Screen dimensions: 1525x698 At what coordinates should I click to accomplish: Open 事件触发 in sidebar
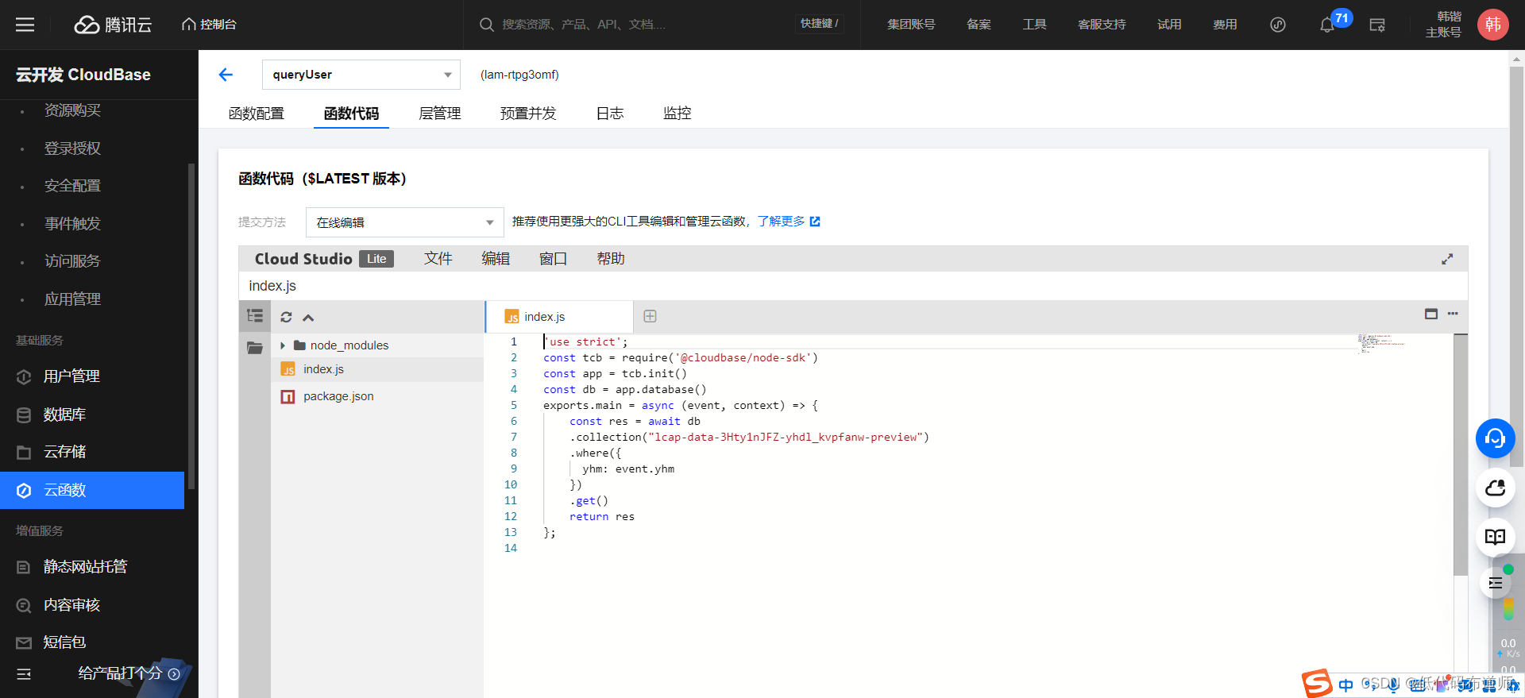(72, 224)
